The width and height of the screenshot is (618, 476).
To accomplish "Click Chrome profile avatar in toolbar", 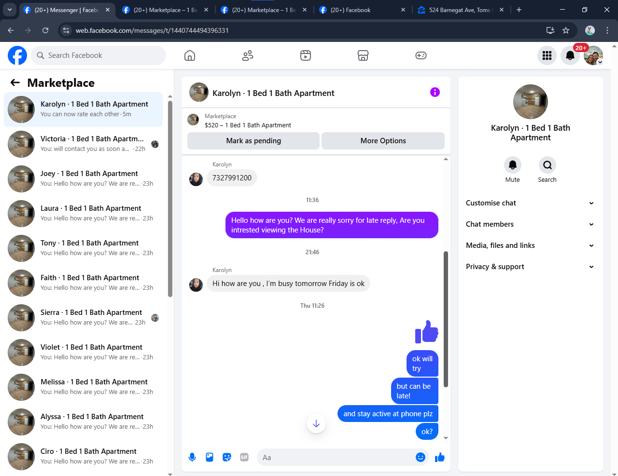I will coord(590,30).
